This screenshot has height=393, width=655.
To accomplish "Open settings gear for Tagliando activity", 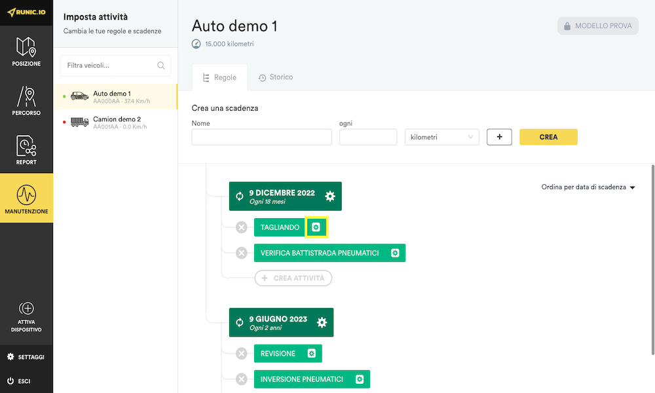I will [x=316, y=227].
